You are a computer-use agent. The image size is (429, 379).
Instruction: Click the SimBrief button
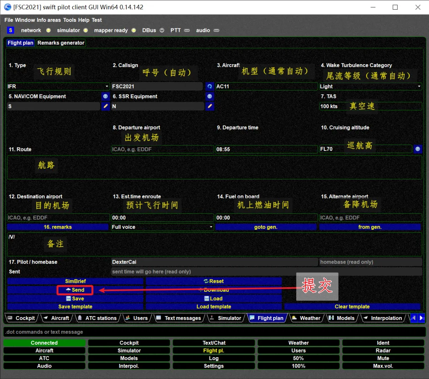coord(75,281)
